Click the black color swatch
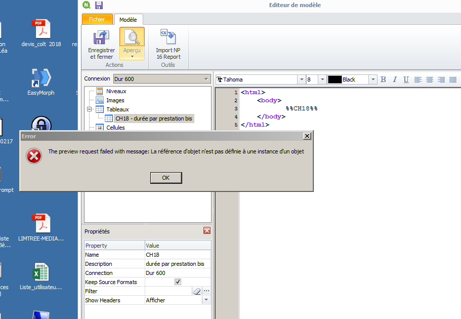The image size is (461, 319). click(334, 79)
